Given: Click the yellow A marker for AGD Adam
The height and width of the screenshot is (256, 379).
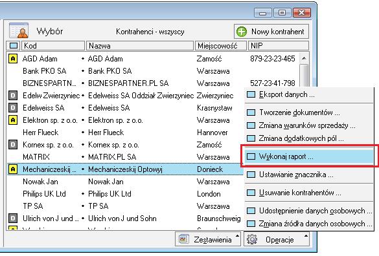Looking at the screenshot, I should (13, 59).
